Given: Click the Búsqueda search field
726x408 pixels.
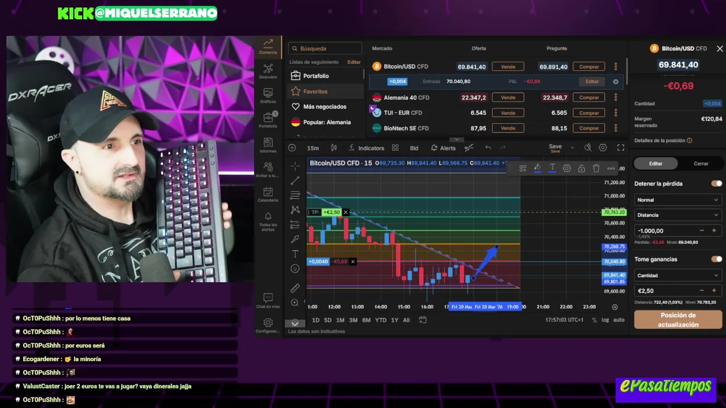Looking at the screenshot, I should click(325, 49).
